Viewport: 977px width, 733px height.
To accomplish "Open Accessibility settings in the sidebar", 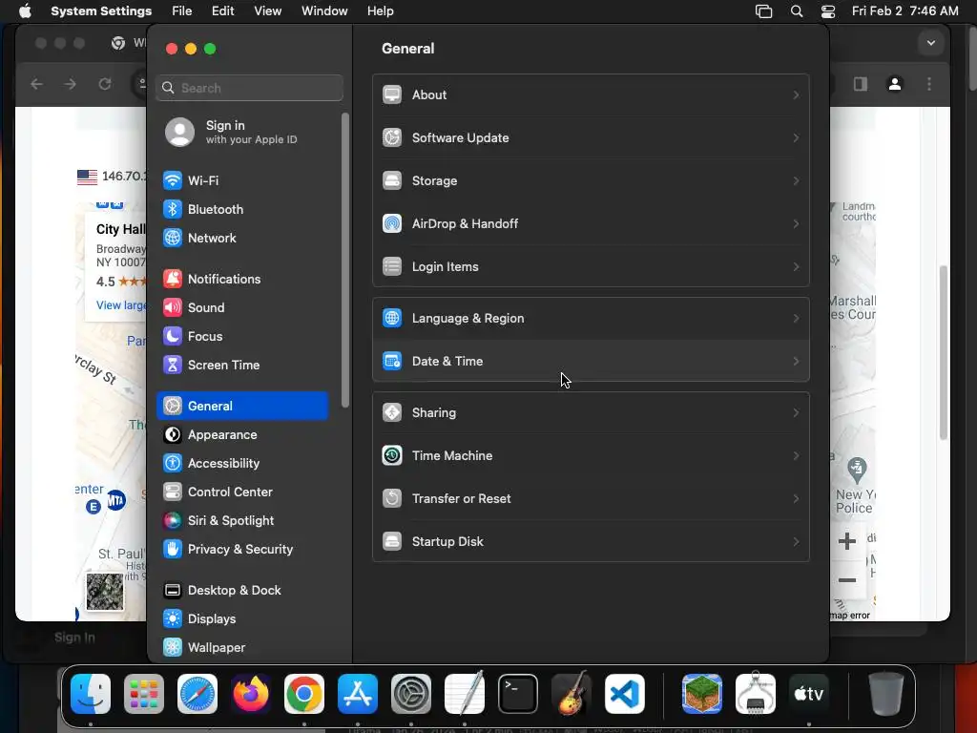I will tap(242, 464).
